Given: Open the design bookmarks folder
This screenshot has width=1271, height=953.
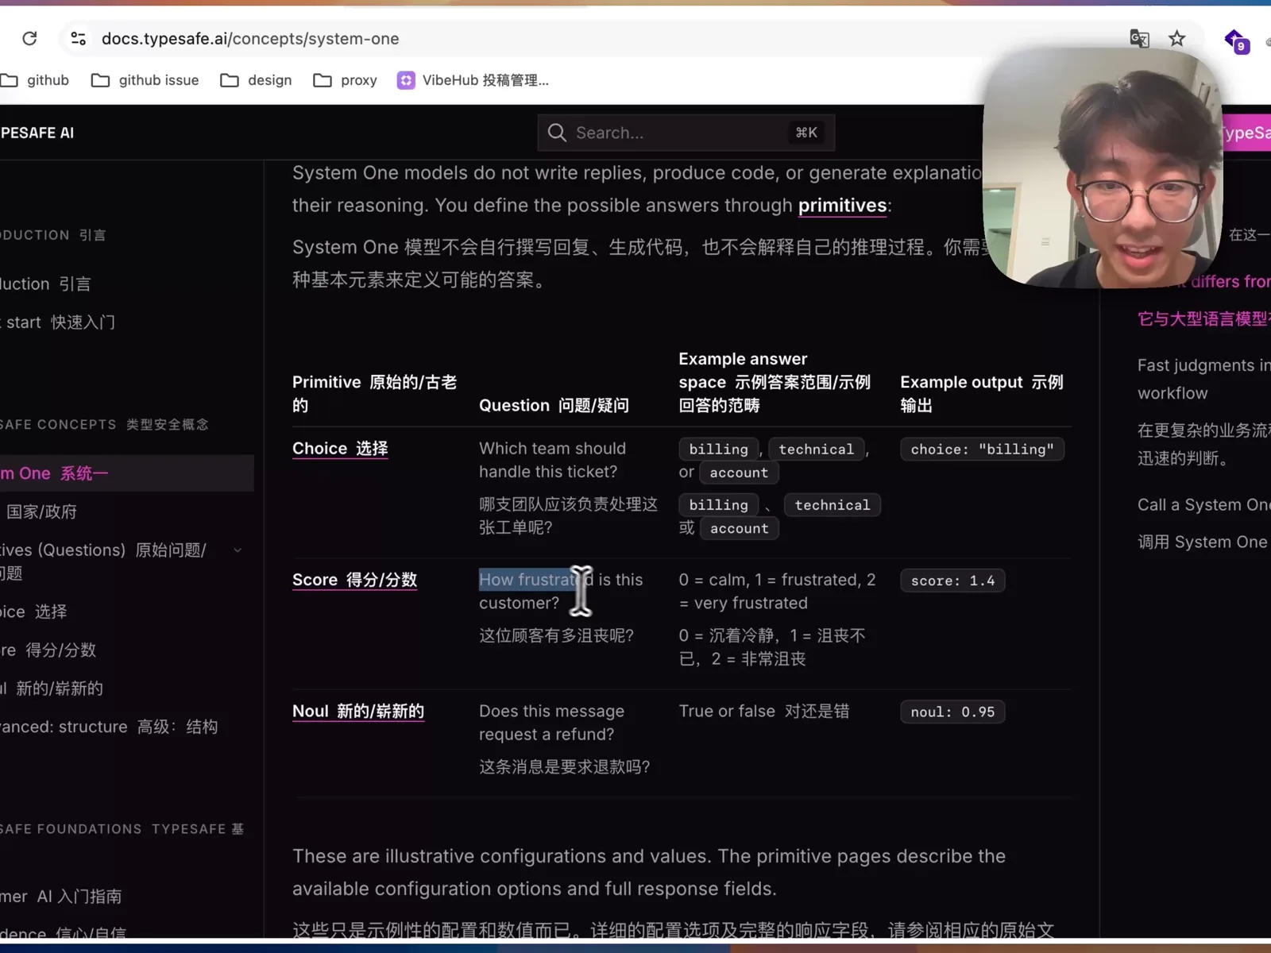Looking at the screenshot, I should 256,80.
